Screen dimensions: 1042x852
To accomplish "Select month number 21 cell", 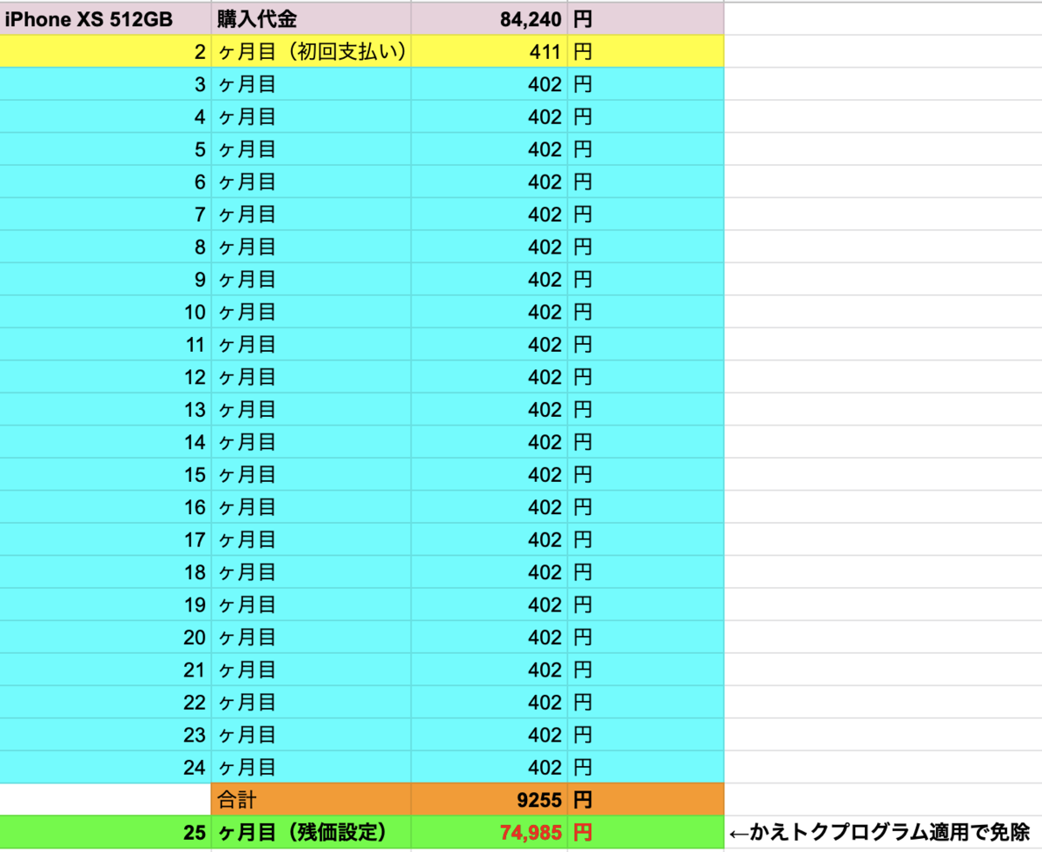I will coord(105,670).
